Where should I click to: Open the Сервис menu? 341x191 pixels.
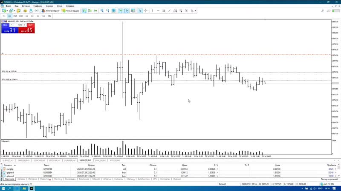[x=49, y=6]
